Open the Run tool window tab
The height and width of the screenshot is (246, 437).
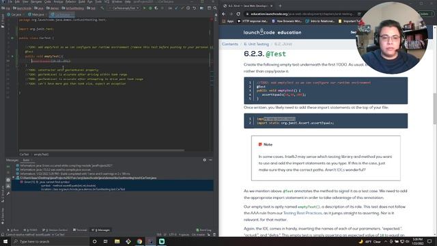tap(13, 230)
